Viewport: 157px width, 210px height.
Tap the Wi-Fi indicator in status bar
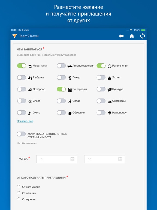click(x=131, y=30)
